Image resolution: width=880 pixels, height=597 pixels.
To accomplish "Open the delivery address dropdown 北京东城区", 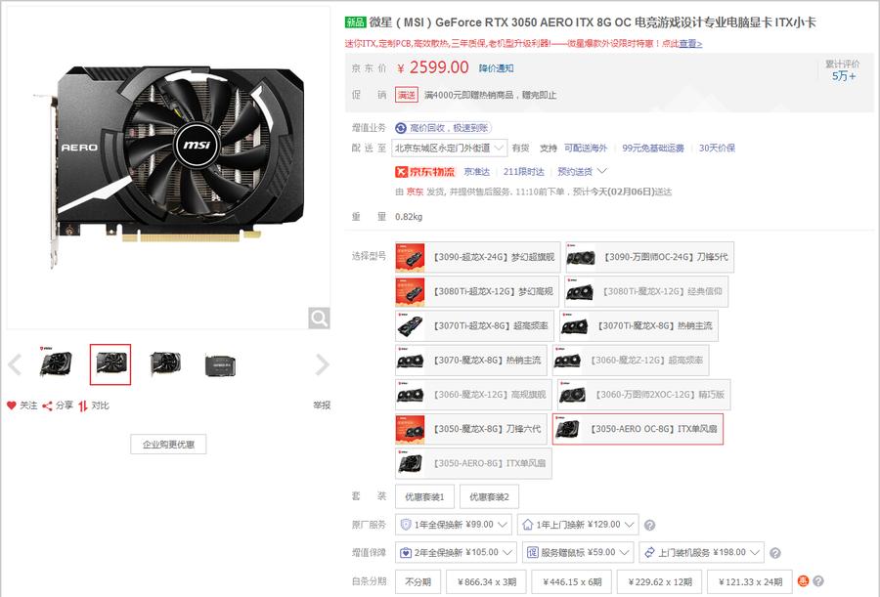I will tap(450, 149).
